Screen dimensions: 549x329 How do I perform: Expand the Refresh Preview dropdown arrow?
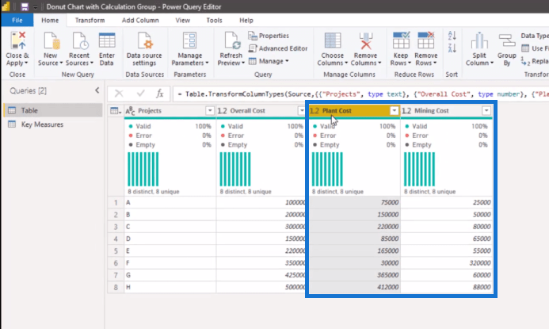243,63
